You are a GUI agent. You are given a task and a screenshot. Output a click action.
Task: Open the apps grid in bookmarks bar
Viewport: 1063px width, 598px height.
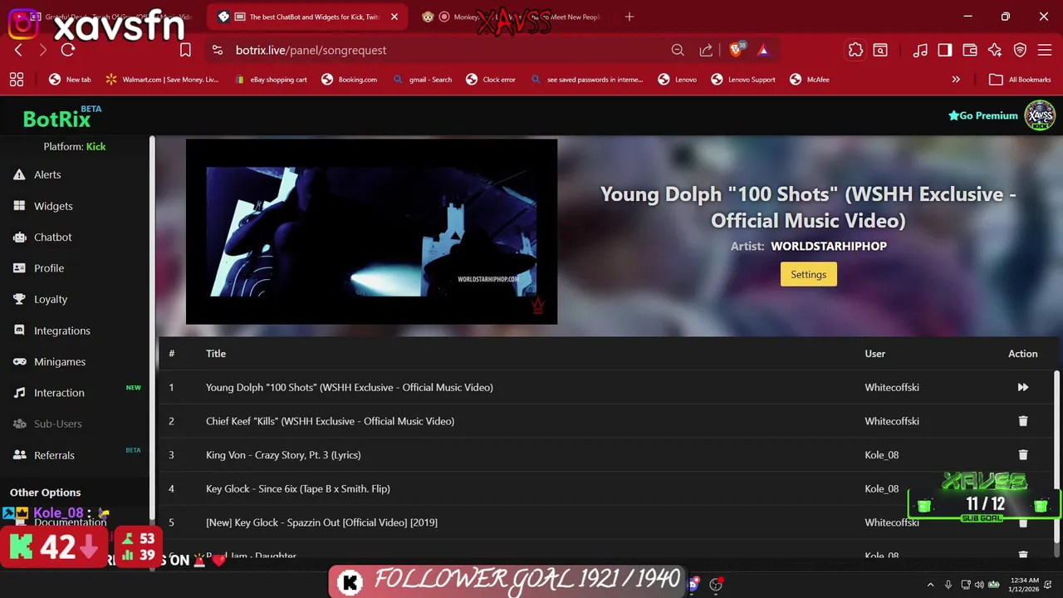(x=17, y=80)
